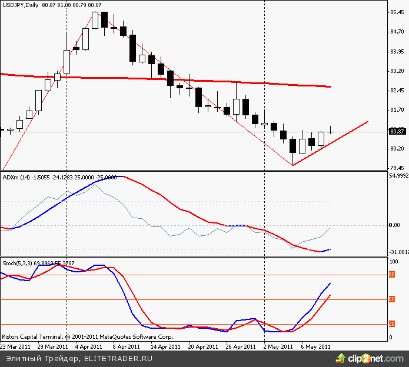
Task: Click the 6 May 2011 date label
Action: click(x=316, y=347)
